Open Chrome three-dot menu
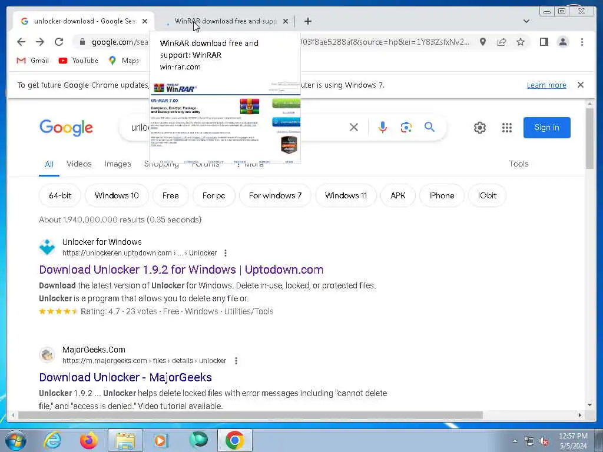The image size is (603, 452). coord(582,42)
